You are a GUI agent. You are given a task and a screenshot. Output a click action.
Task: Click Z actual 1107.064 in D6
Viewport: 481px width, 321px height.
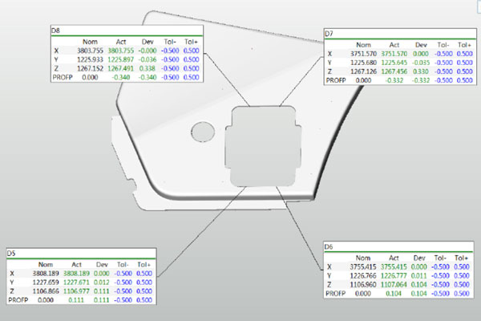tap(396, 284)
